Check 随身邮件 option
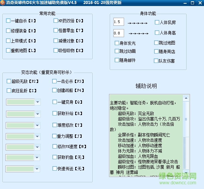204x189 pixels. 117,60
